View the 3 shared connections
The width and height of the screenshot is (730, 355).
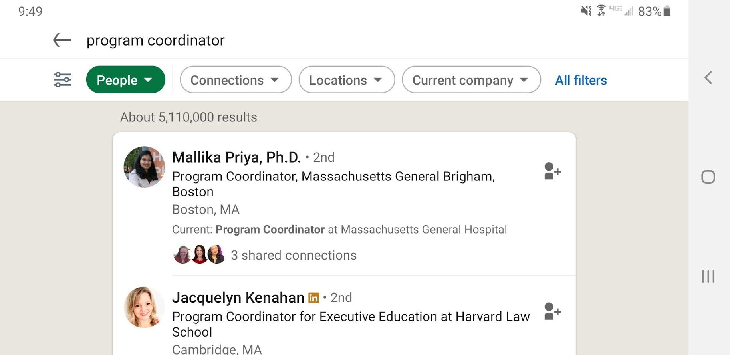point(294,255)
